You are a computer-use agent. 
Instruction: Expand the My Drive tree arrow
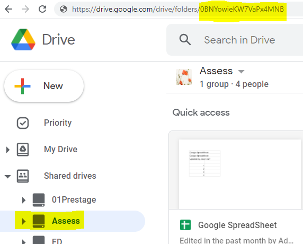tap(8, 150)
